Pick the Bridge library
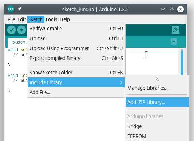This screenshot has width=194, height=141. 157,126
